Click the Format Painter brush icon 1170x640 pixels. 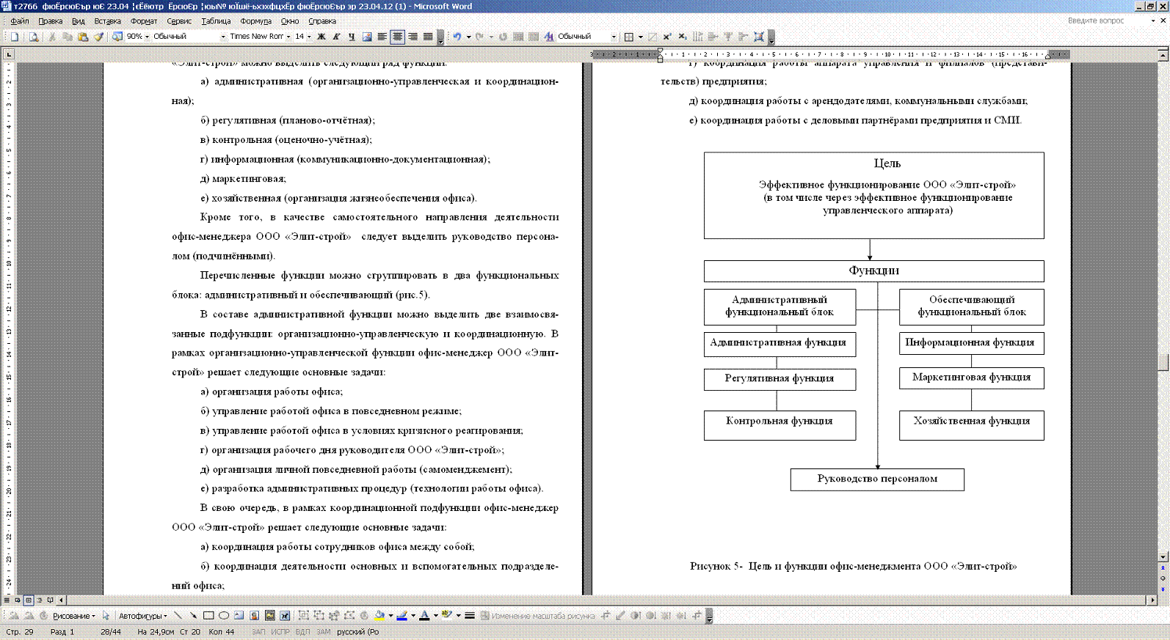pyautogui.click(x=98, y=37)
